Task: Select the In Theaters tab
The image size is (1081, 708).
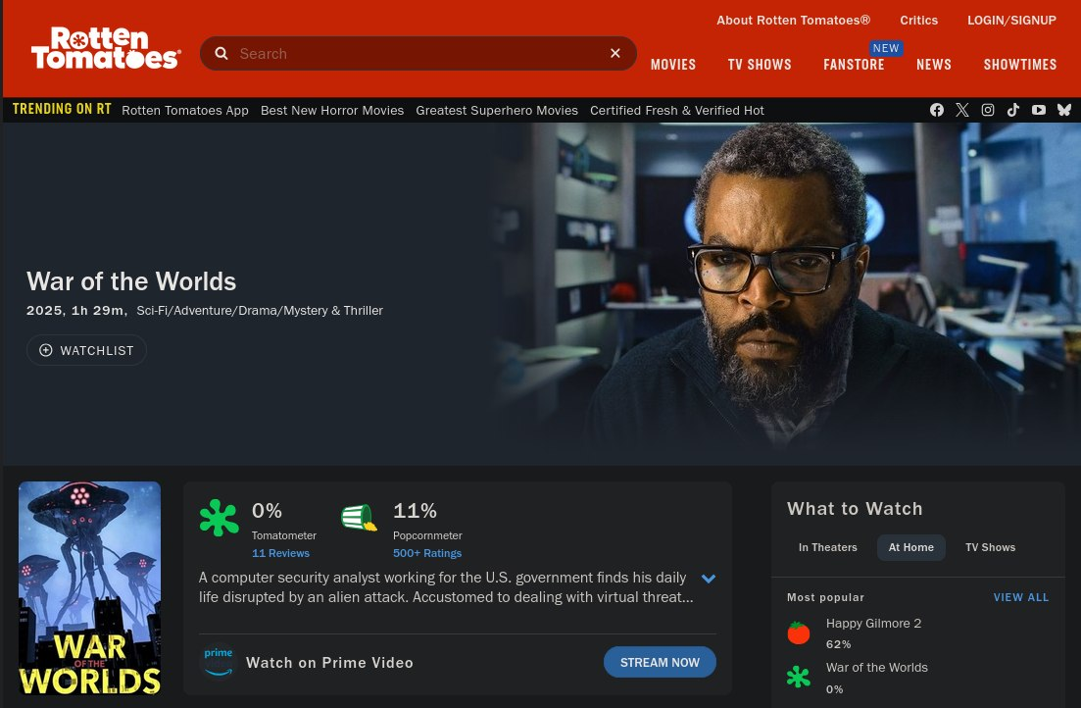Action: [x=827, y=547]
